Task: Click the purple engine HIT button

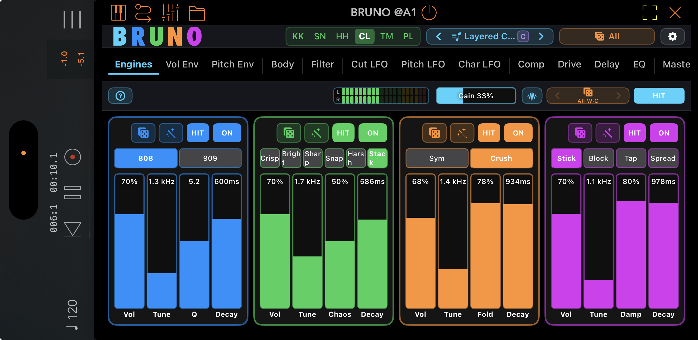Action: point(634,133)
